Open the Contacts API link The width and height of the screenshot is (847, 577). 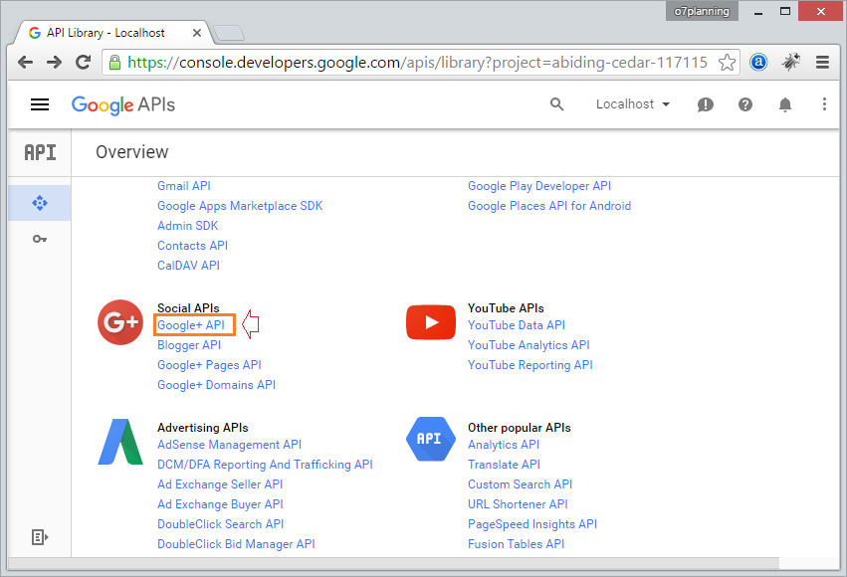coord(192,246)
